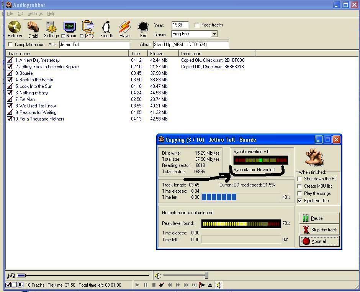Click the Eject disc icon in player bar
Image resolution: width=360 pixels, height=292 pixels.
[210, 285]
